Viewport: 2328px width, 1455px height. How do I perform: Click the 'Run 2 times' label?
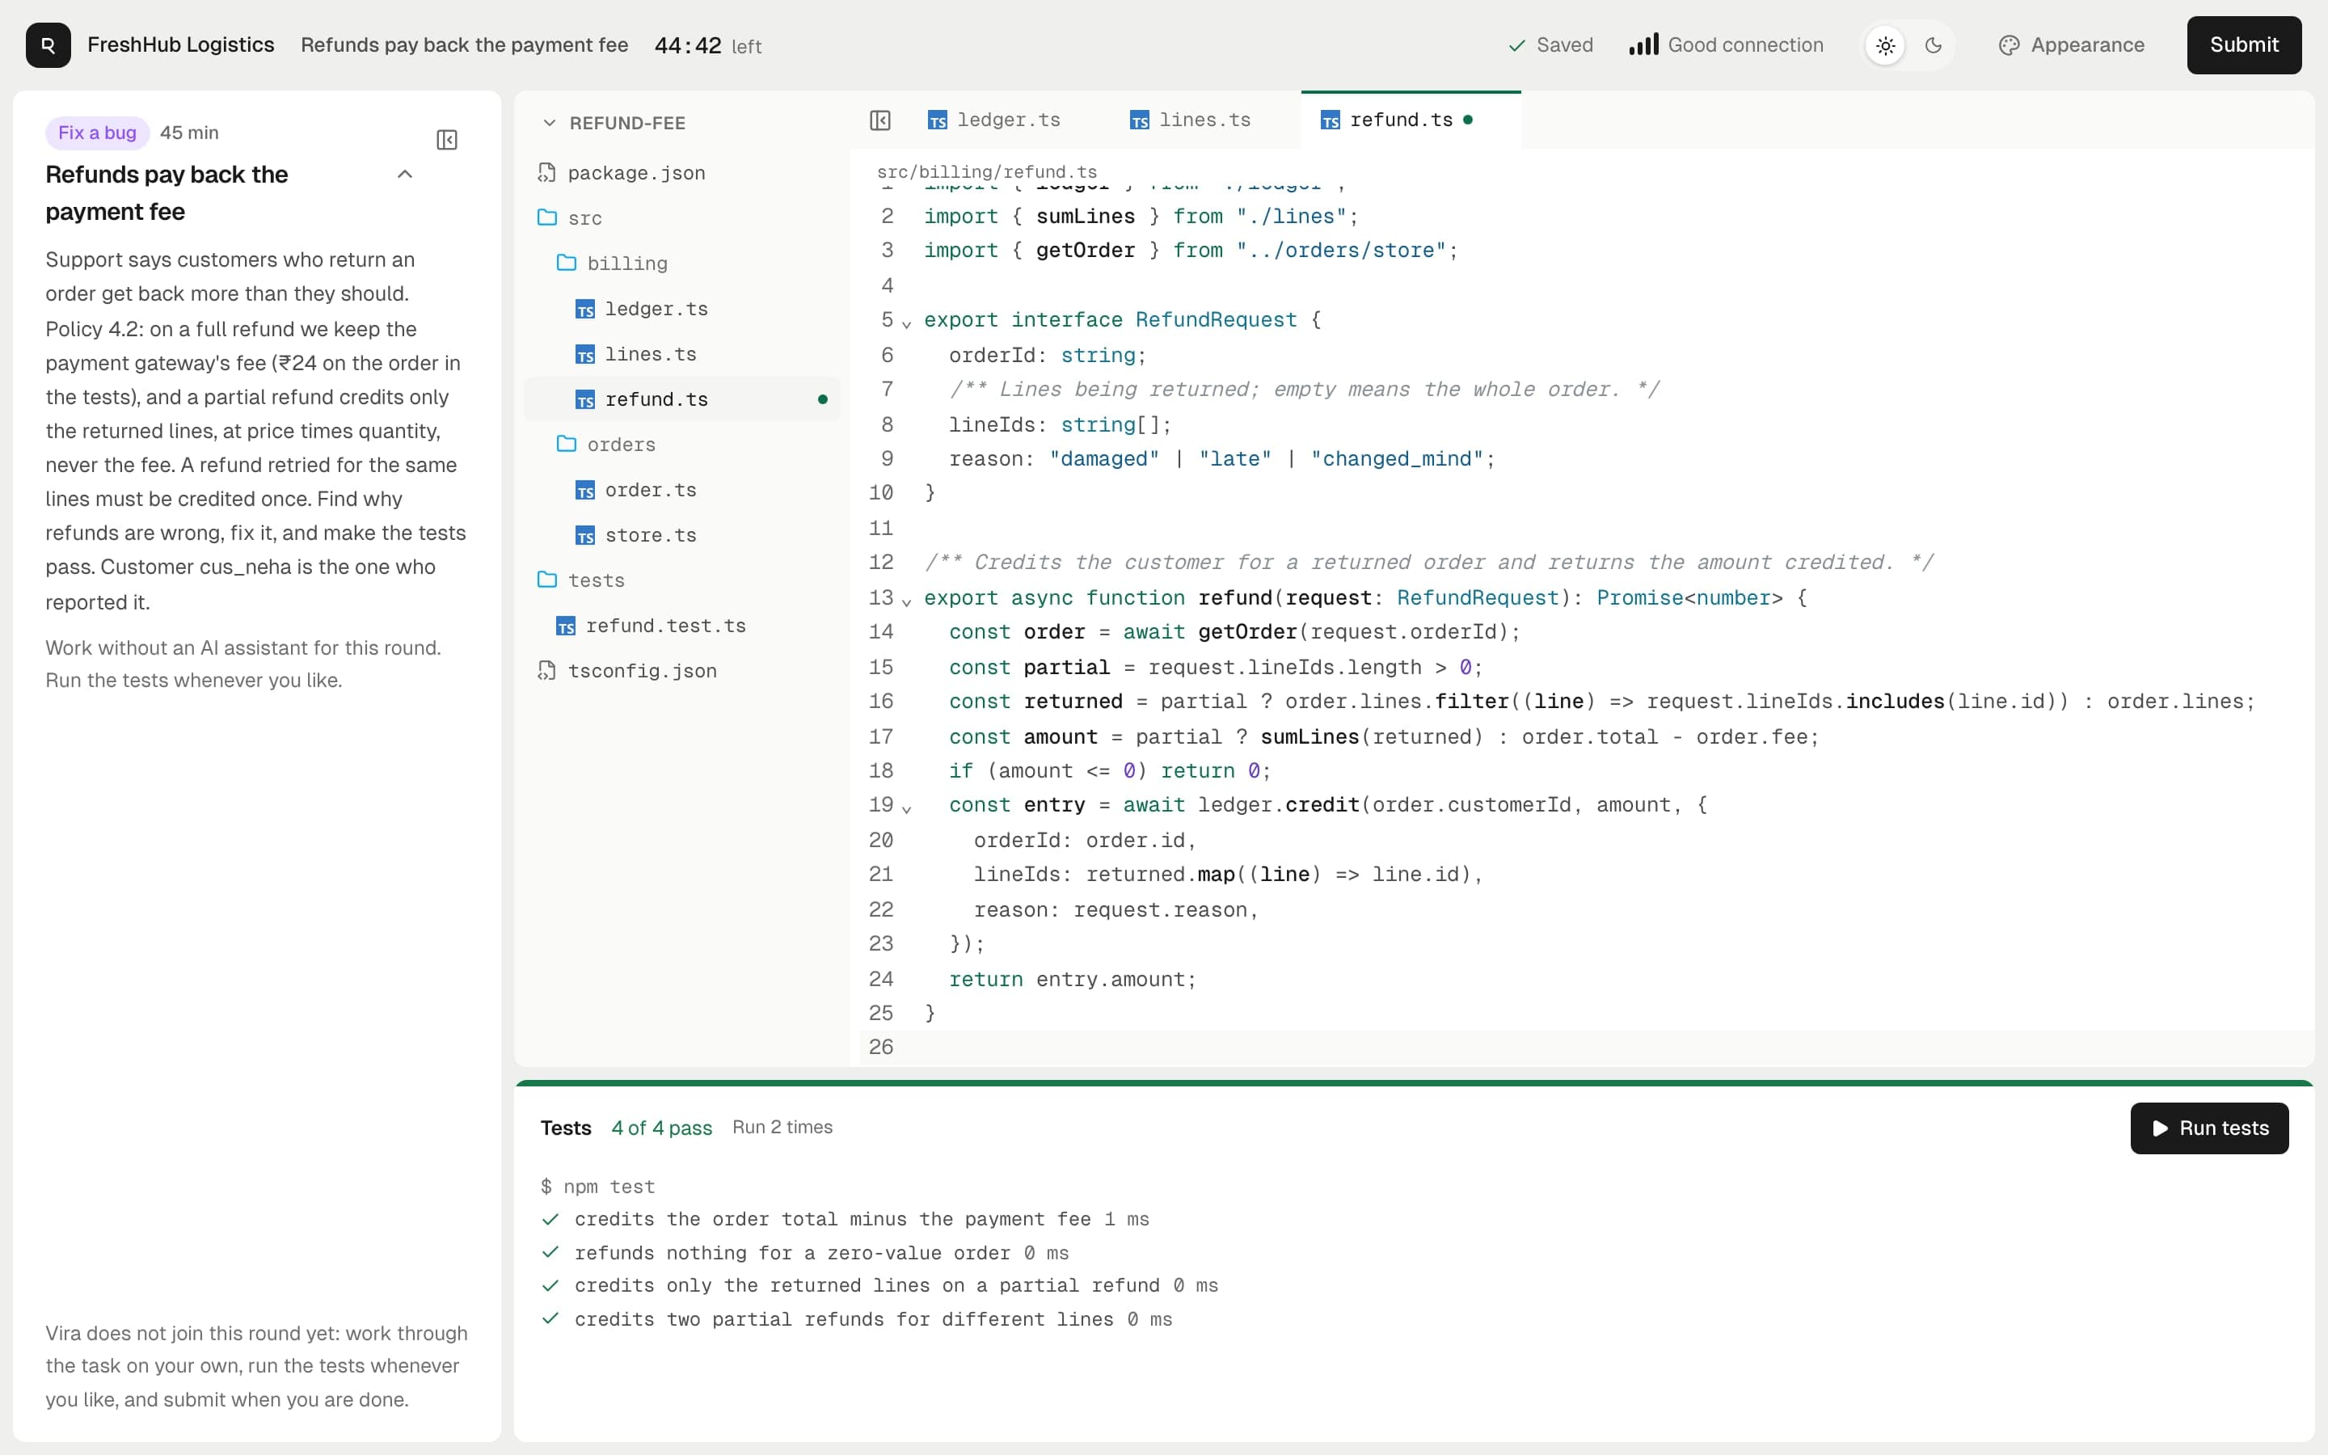tap(782, 1128)
